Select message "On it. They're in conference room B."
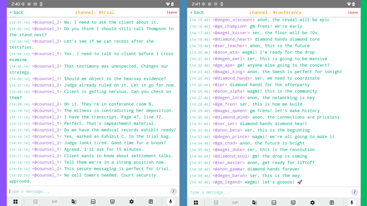 point(109,104)
